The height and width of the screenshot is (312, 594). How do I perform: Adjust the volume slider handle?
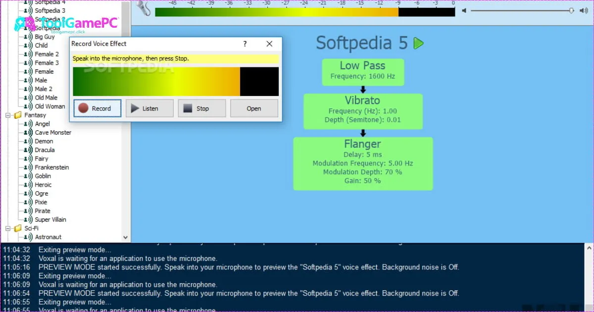pos(572,10)
